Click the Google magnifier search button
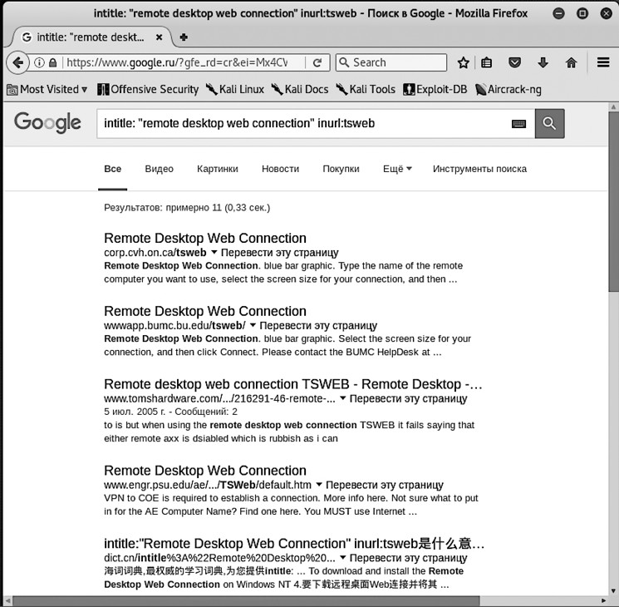619x607 pixels. coord(549,123)
